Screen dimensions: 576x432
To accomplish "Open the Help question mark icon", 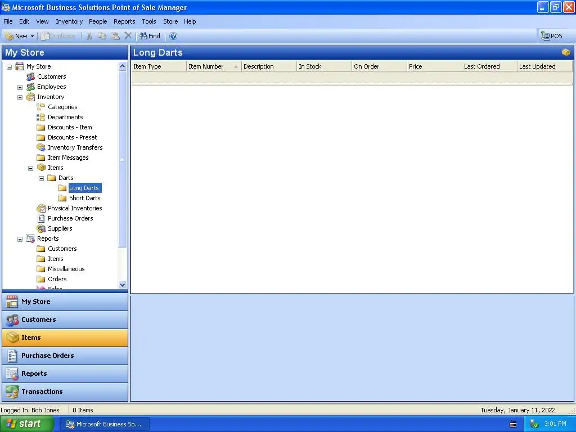I will tap(173, 36).
